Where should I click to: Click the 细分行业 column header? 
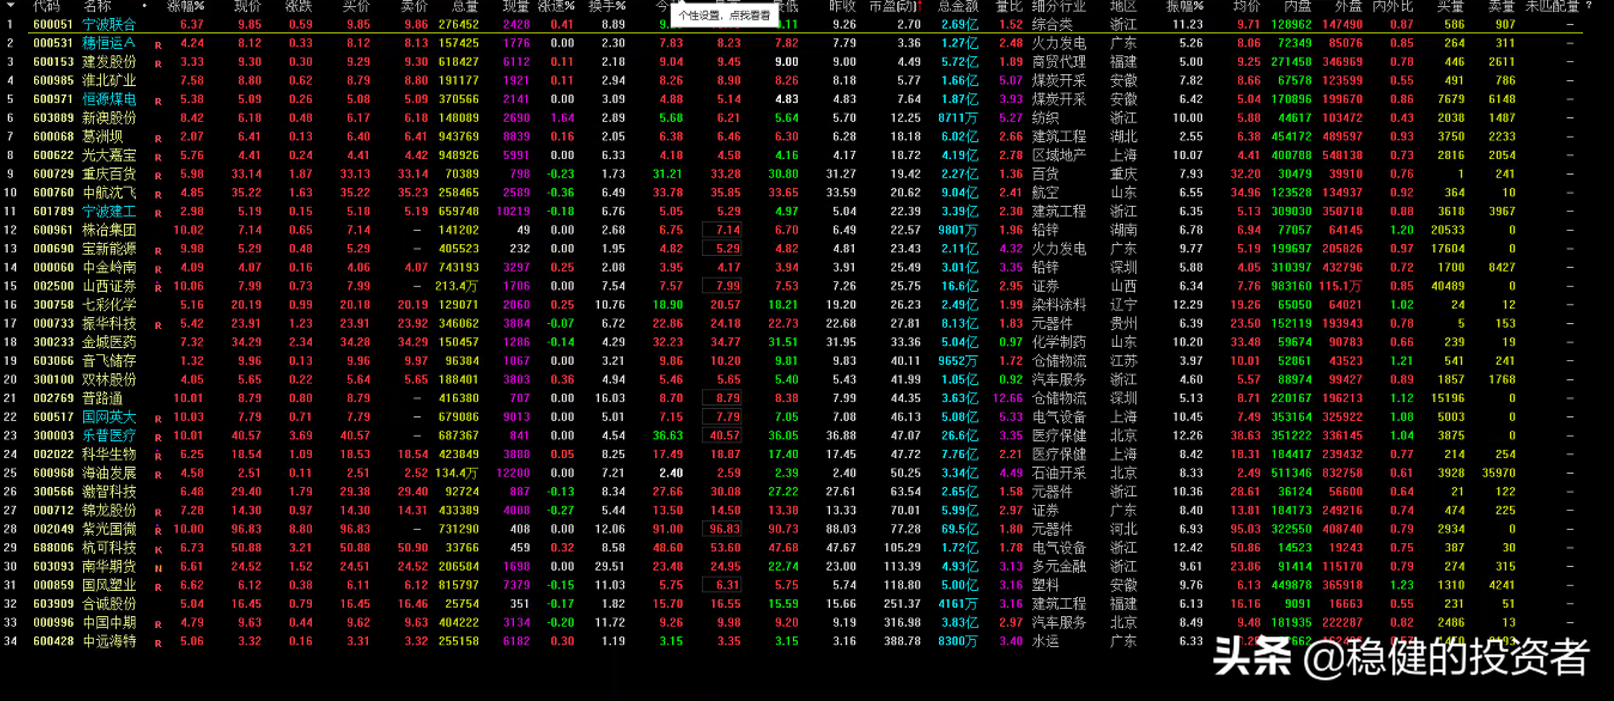pos(1058,6)
